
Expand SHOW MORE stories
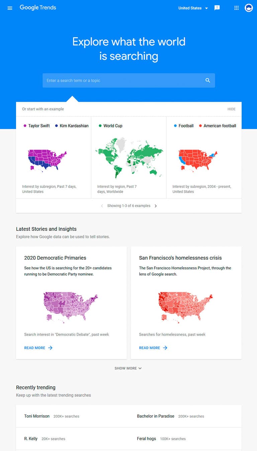128,368
